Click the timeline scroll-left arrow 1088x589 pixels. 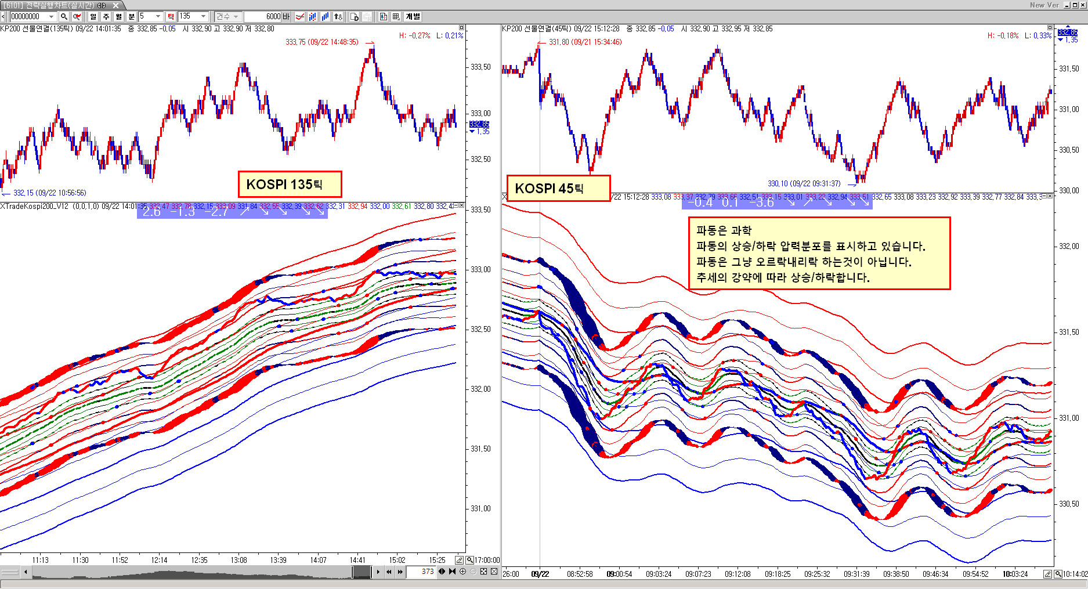click(x=26, y=572)
